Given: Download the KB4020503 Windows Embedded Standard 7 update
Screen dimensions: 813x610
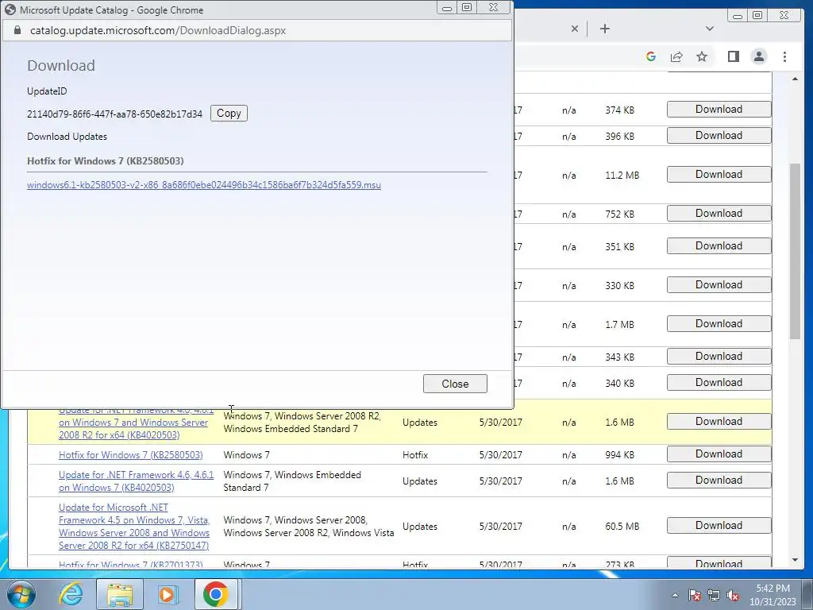Looking at the screenshot, I should [x=719, y=480].
